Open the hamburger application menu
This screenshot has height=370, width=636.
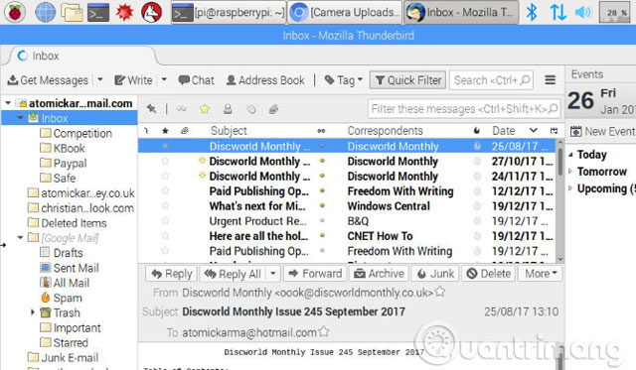pyautogui.click(x=550, y=80)
